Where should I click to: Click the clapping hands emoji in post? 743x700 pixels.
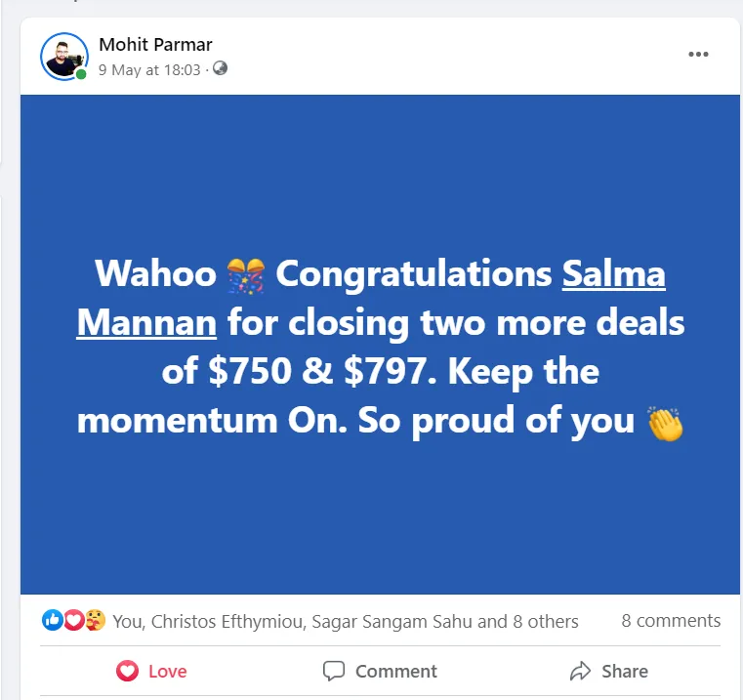(x=665, y=422)
